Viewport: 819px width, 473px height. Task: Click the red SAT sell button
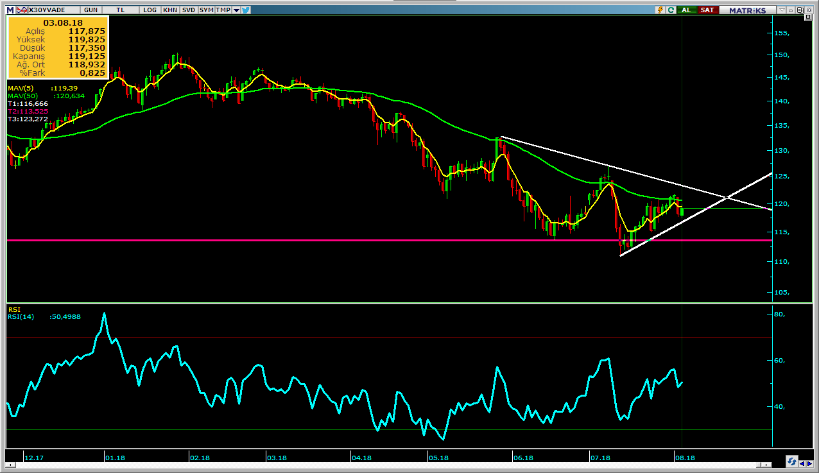pyautogui.click(x=707, y=10)
